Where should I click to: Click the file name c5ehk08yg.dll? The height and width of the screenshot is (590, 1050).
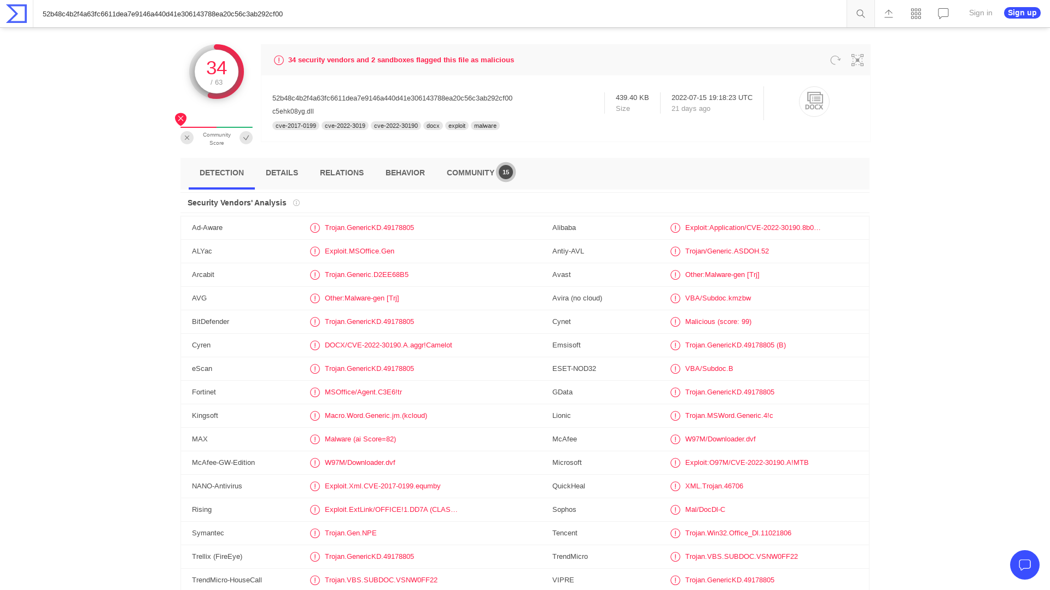[x=293, y=111]
